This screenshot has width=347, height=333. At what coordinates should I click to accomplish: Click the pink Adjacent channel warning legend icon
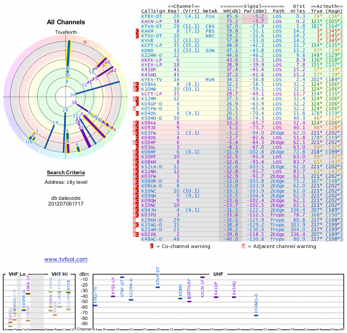[x=243, y=246]
